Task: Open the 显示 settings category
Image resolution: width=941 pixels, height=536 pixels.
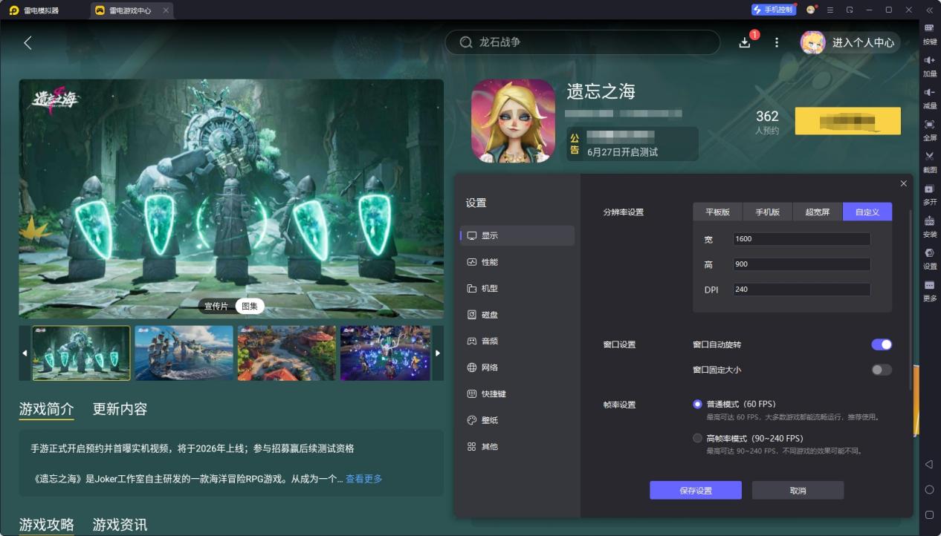Action: 517,235
